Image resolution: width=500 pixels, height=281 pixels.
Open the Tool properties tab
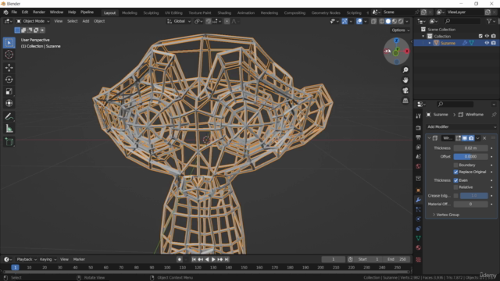point(419,116)
